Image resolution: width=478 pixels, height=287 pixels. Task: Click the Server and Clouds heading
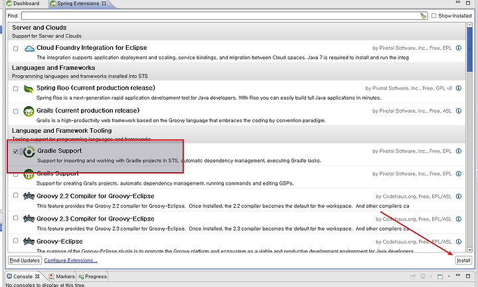click(39, 27)
